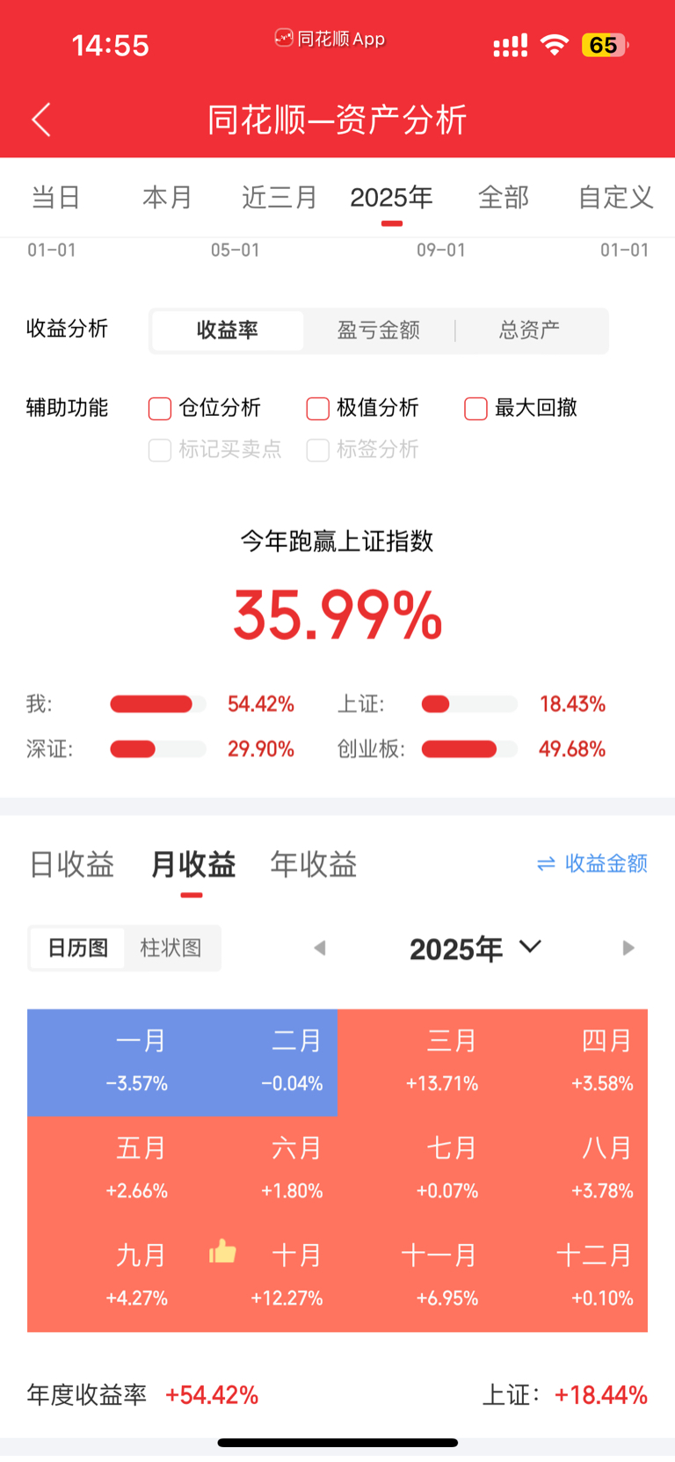Tap the 同花顺 App icon in status bar
The height and width of the screenshot is (1462, 675).
click(284, 38)
